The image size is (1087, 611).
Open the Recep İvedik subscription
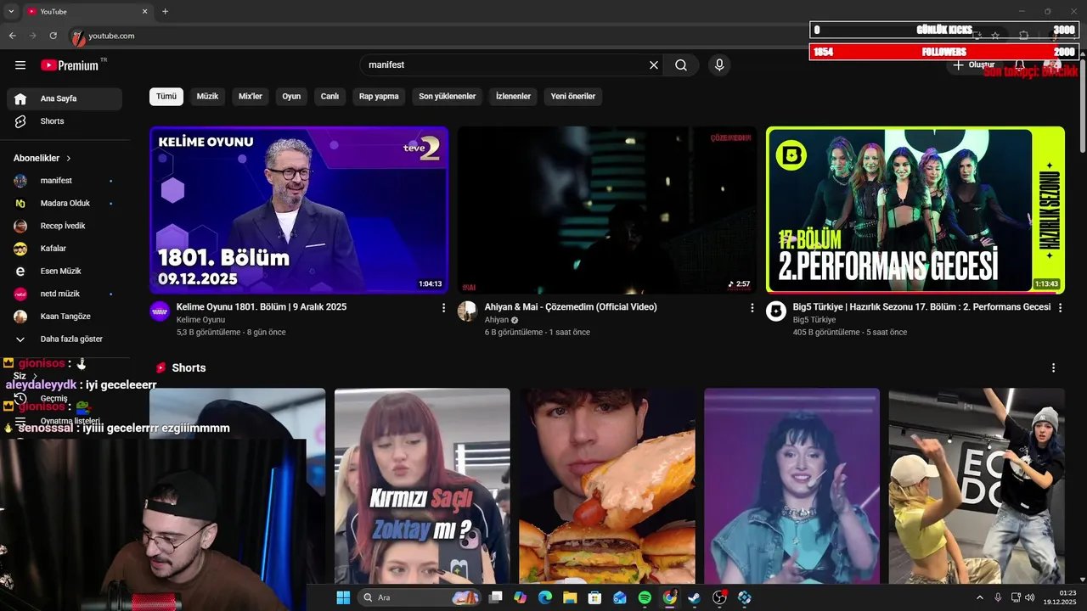pos(65,226)
